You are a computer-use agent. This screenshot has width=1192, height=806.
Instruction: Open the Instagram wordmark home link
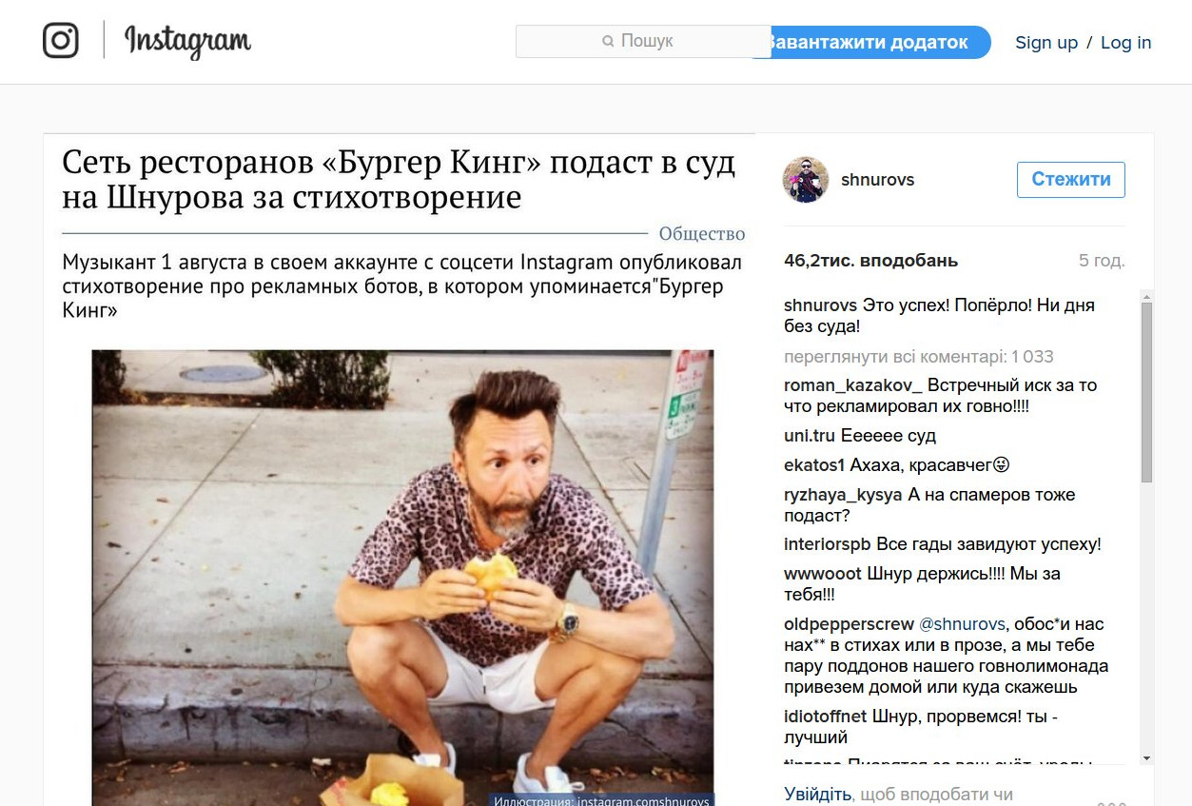coord(187,41)
